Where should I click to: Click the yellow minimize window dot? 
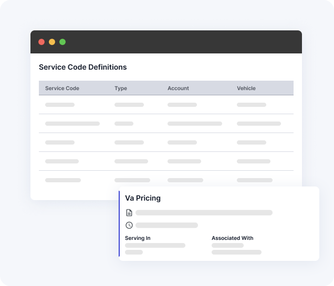click(x=52, y=42)
